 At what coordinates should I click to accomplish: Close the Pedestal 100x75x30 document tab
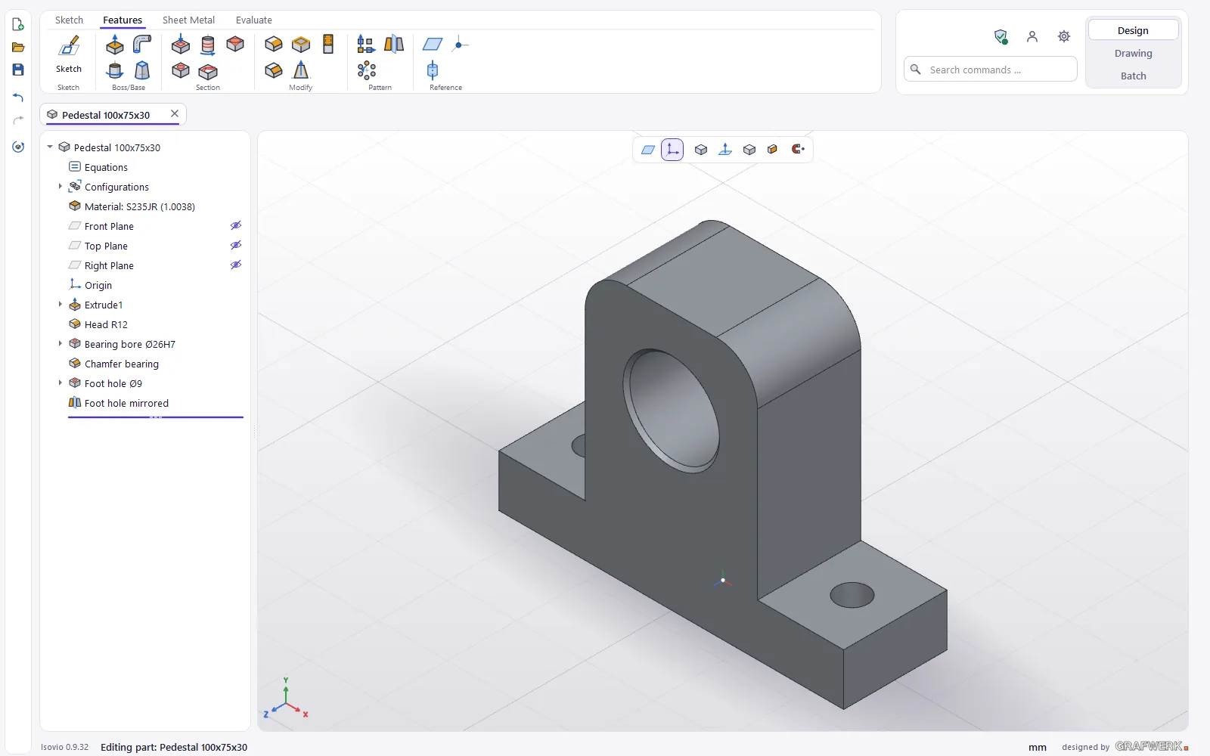[x=175, y=113]
